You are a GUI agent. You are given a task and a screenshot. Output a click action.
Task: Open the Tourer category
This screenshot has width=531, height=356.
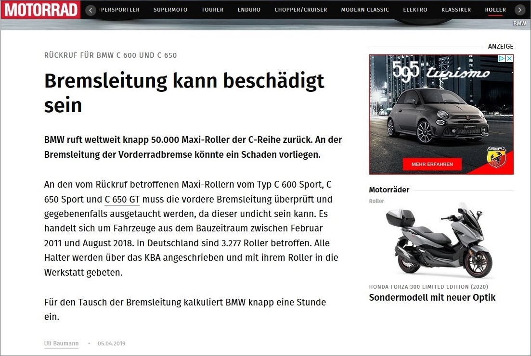pyautogui.click(x=212, y=10)
